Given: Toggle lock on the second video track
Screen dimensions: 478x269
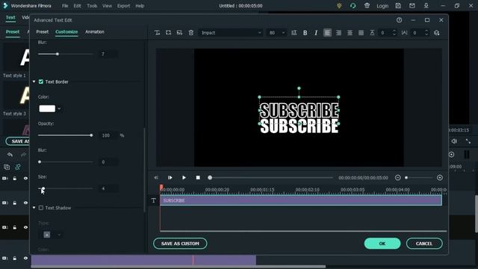Looking at the screenshot, I should pyautogui.click(x=15, y=202).
